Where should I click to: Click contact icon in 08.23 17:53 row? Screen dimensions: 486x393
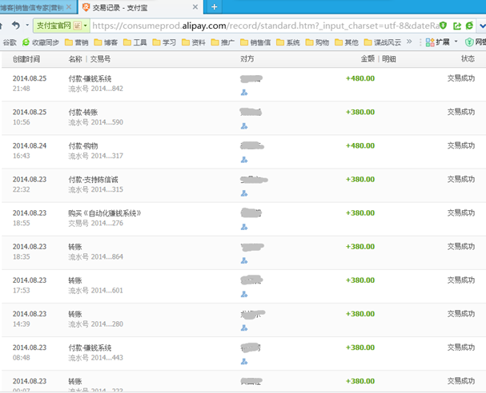pos(244,294)
